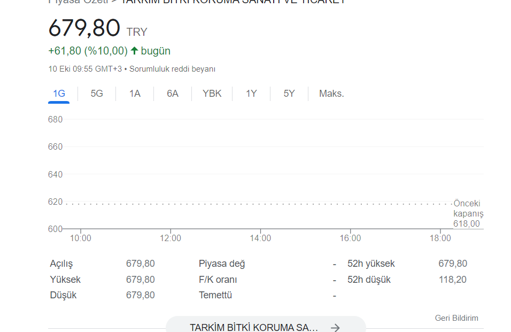Click the 600 price axis label
This screenshot has height=332, width=511.
55,229
